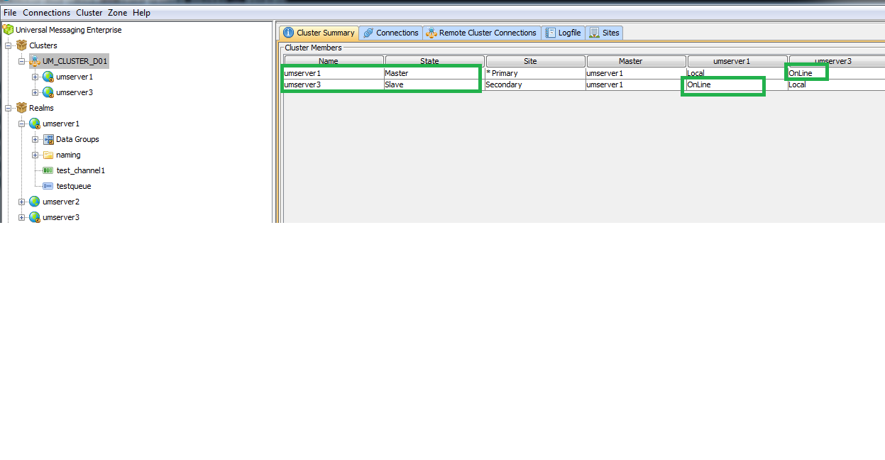Click the test_channel1 channel icon
Screen dimensions: 885x460
point(48,170)
